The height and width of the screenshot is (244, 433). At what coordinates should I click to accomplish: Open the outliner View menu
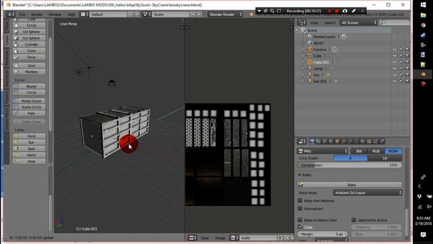(314, 23)
